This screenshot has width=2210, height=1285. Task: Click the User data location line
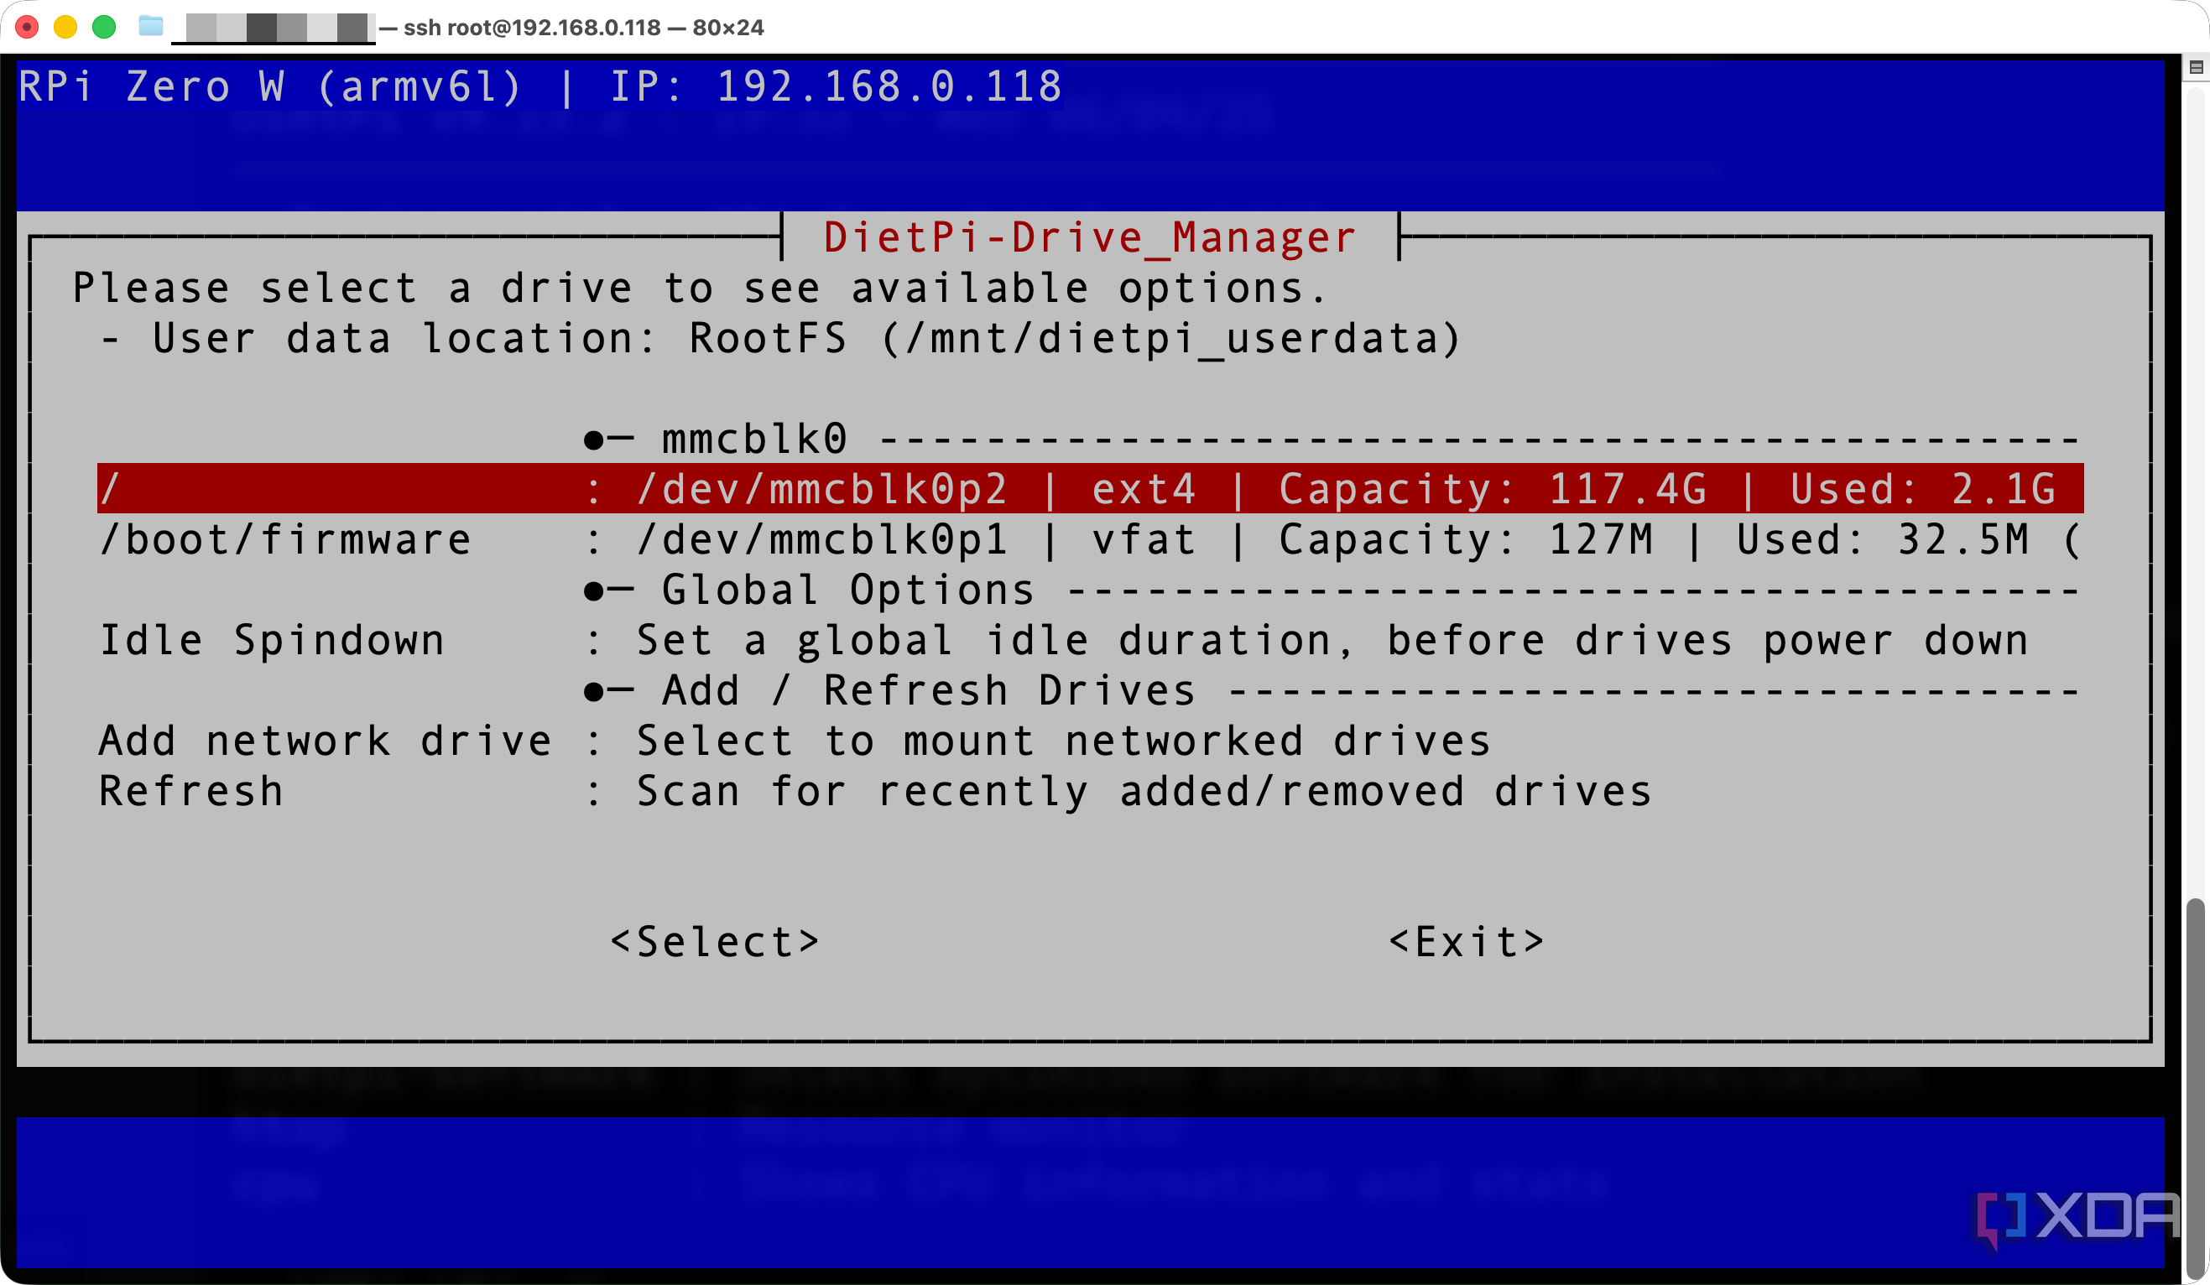(x=780, y=338)
